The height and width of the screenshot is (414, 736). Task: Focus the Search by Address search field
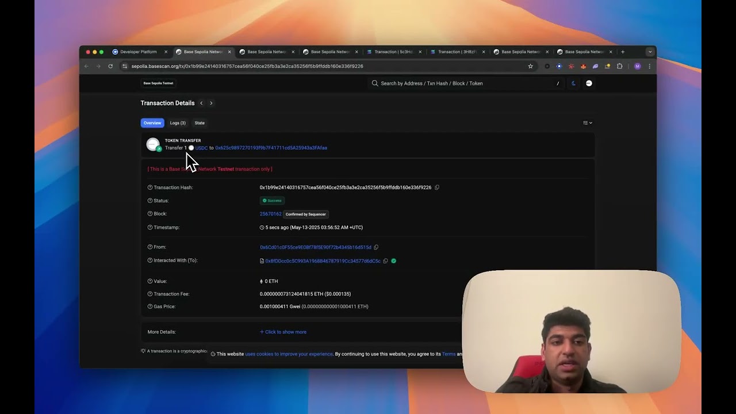(460, 83)
